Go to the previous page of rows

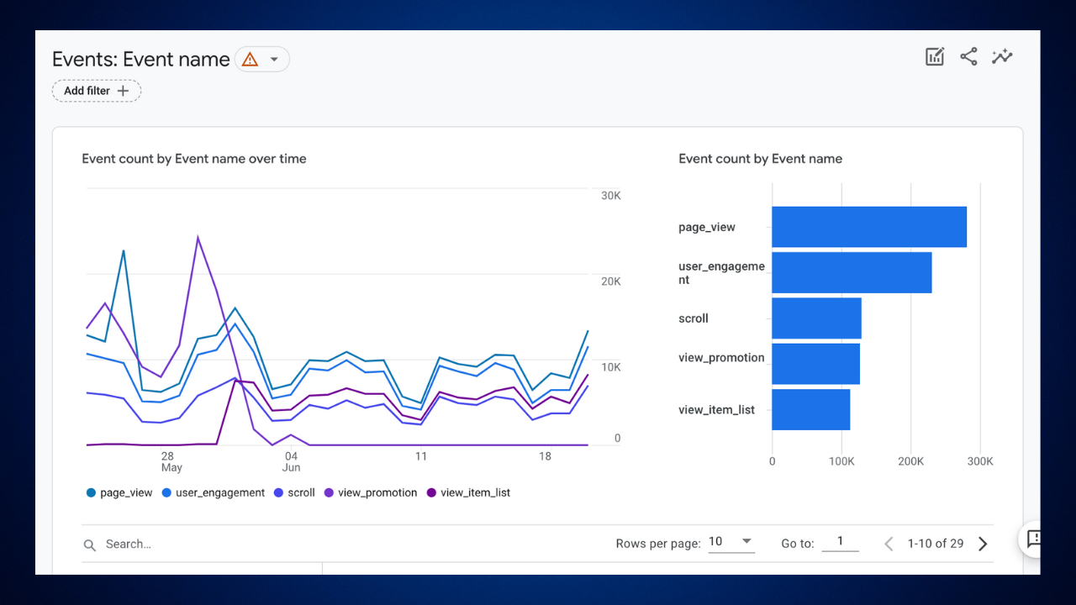coord(889,544)
